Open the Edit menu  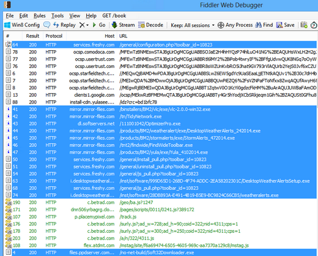click(23, 16)
